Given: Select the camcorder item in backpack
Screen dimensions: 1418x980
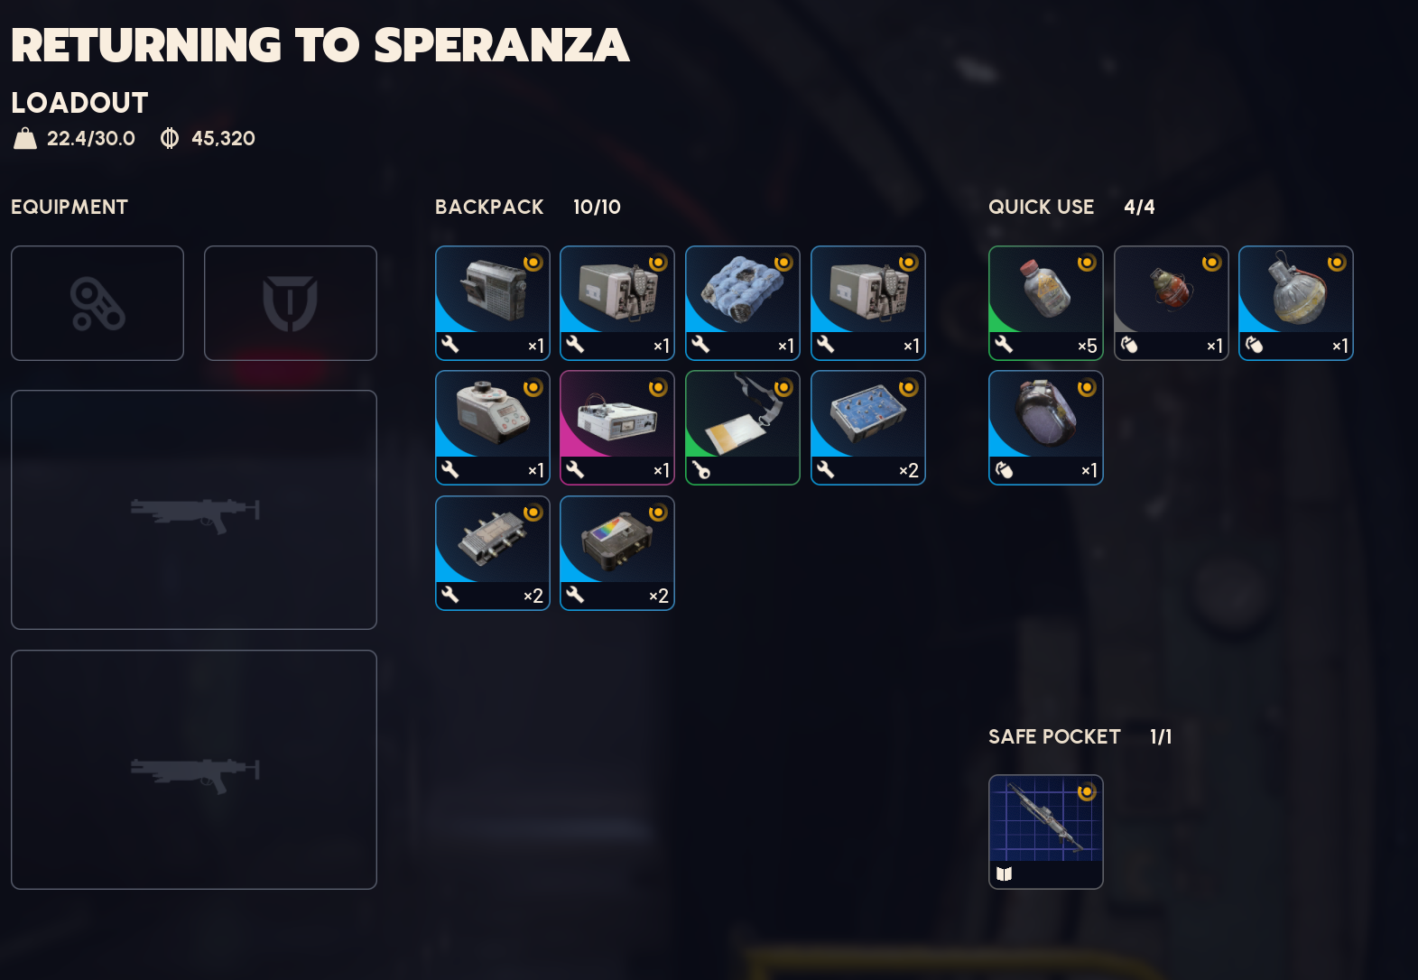Looking at the screenshot, I should point(493,303).
